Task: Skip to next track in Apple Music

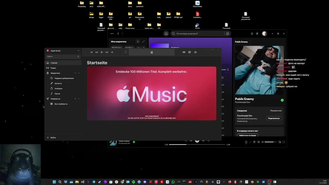Action: [x=107, y=52]
